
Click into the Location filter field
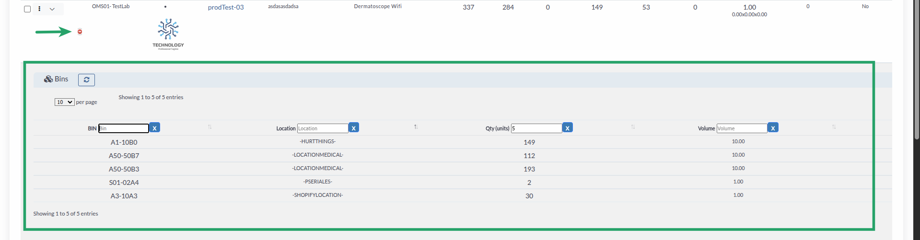coord(322,128)
